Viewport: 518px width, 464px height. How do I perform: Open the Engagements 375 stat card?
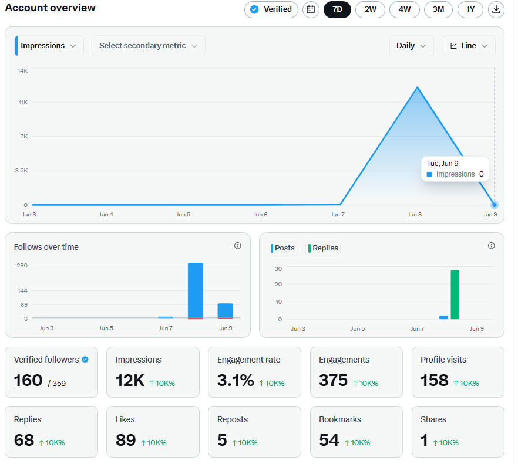click(x=356, y=372)
